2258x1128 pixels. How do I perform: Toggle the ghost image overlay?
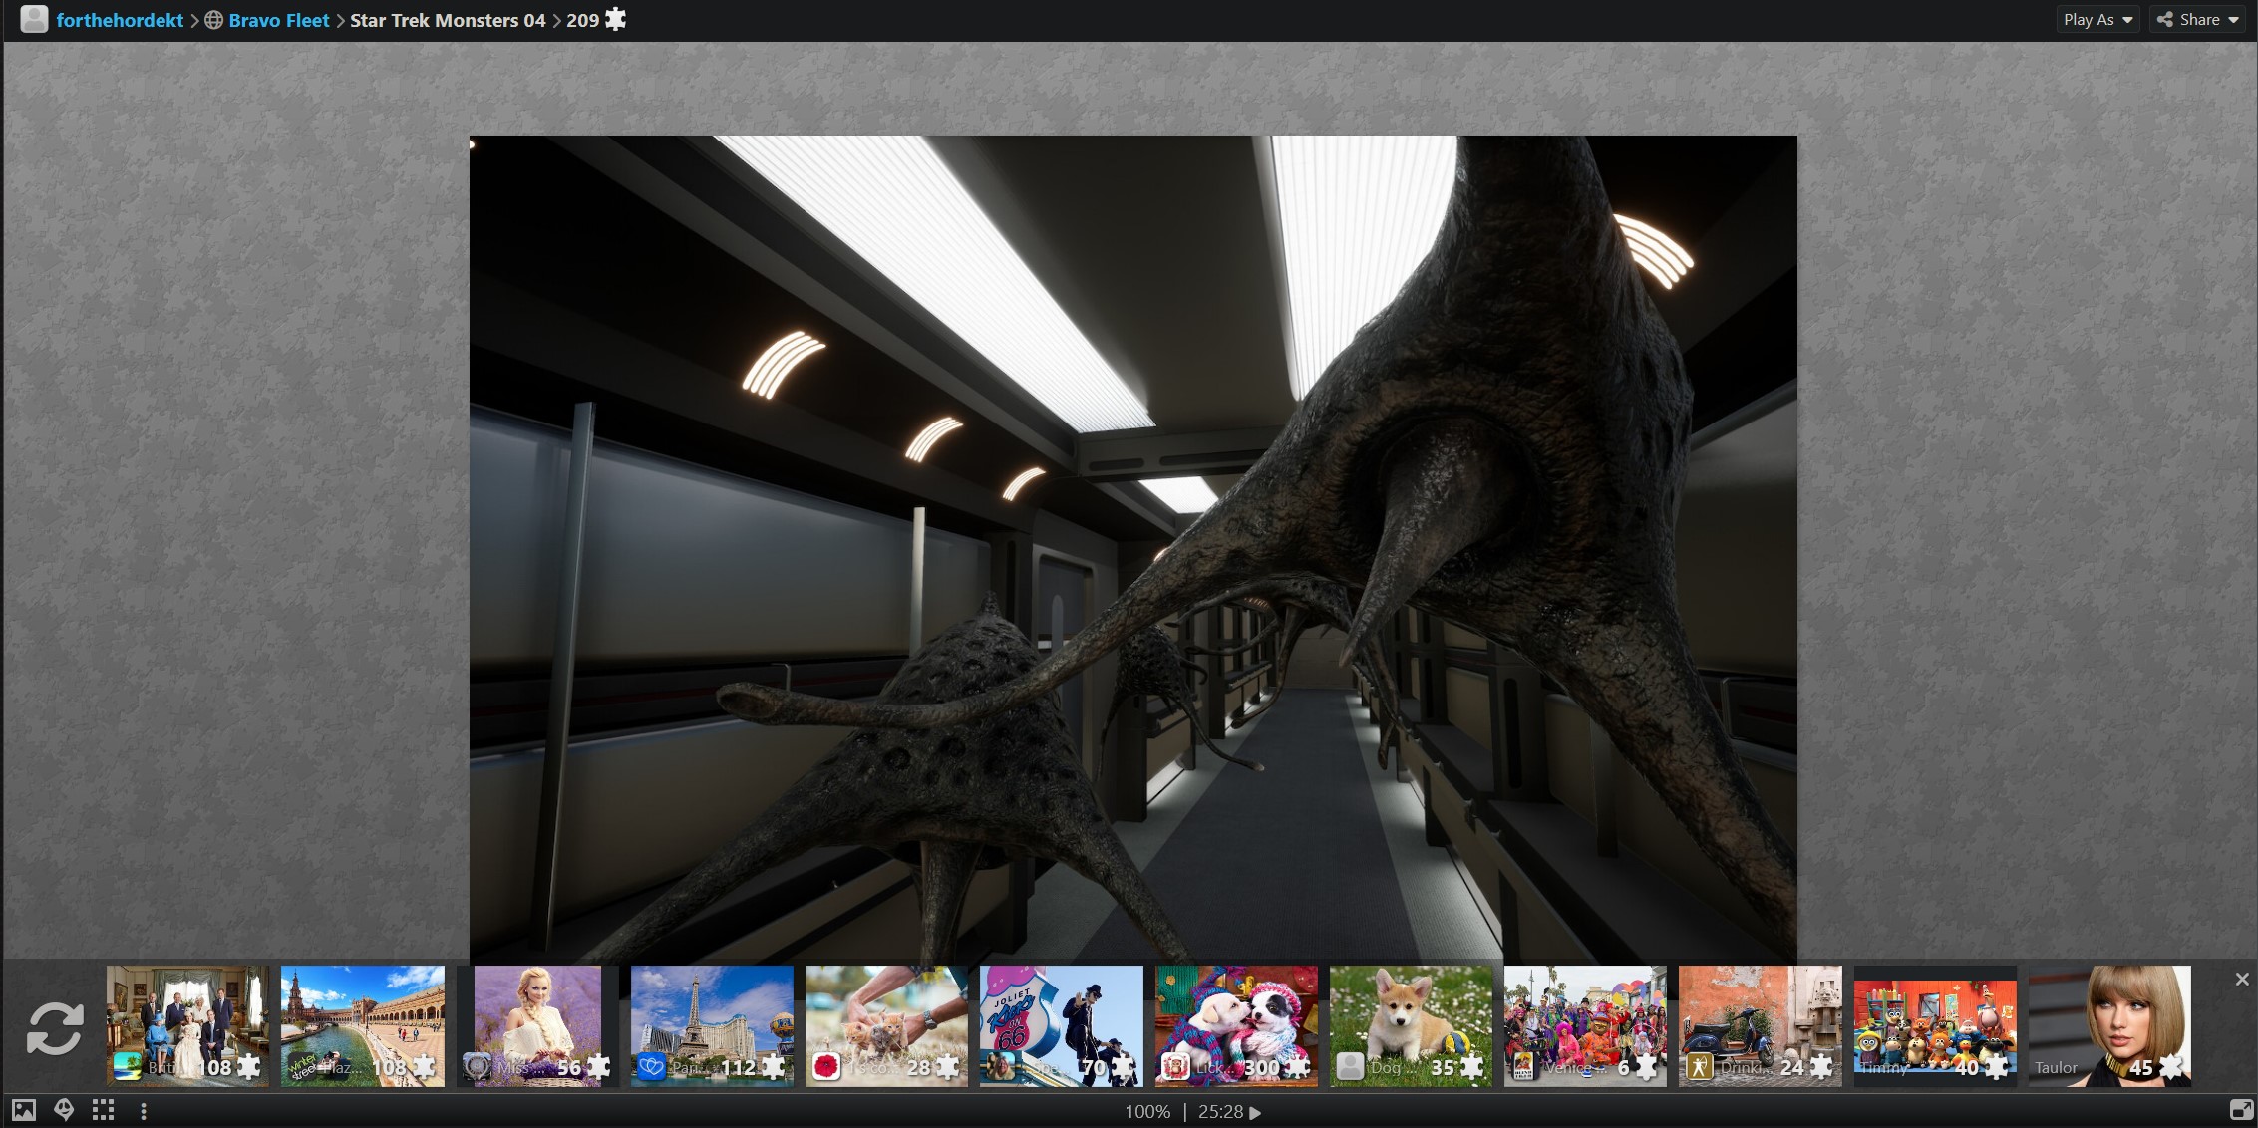click(64, 1110)
